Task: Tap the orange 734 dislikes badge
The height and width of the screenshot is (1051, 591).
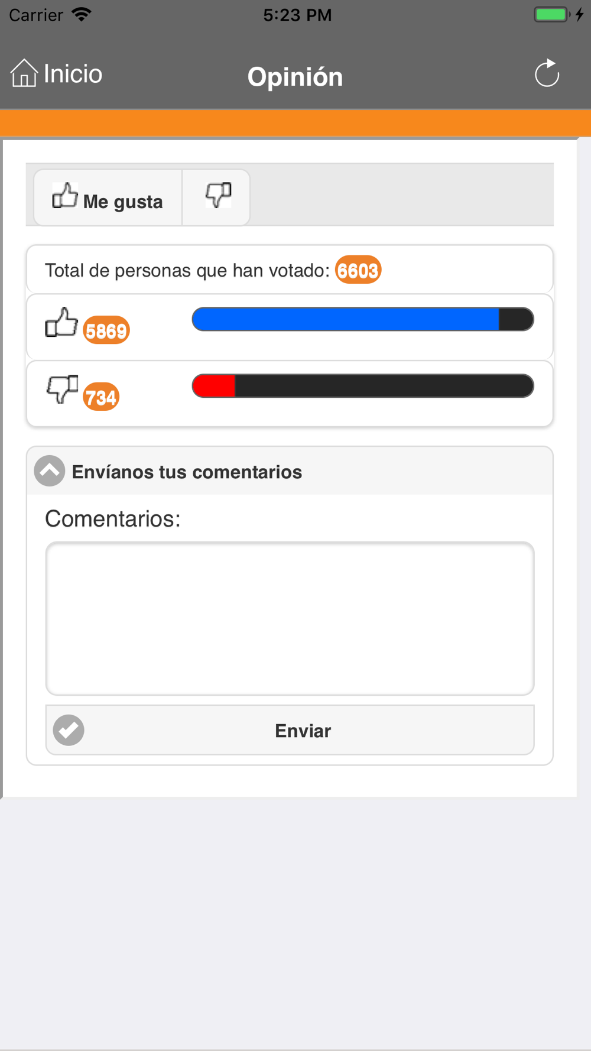Action: [x=101, y=397]
